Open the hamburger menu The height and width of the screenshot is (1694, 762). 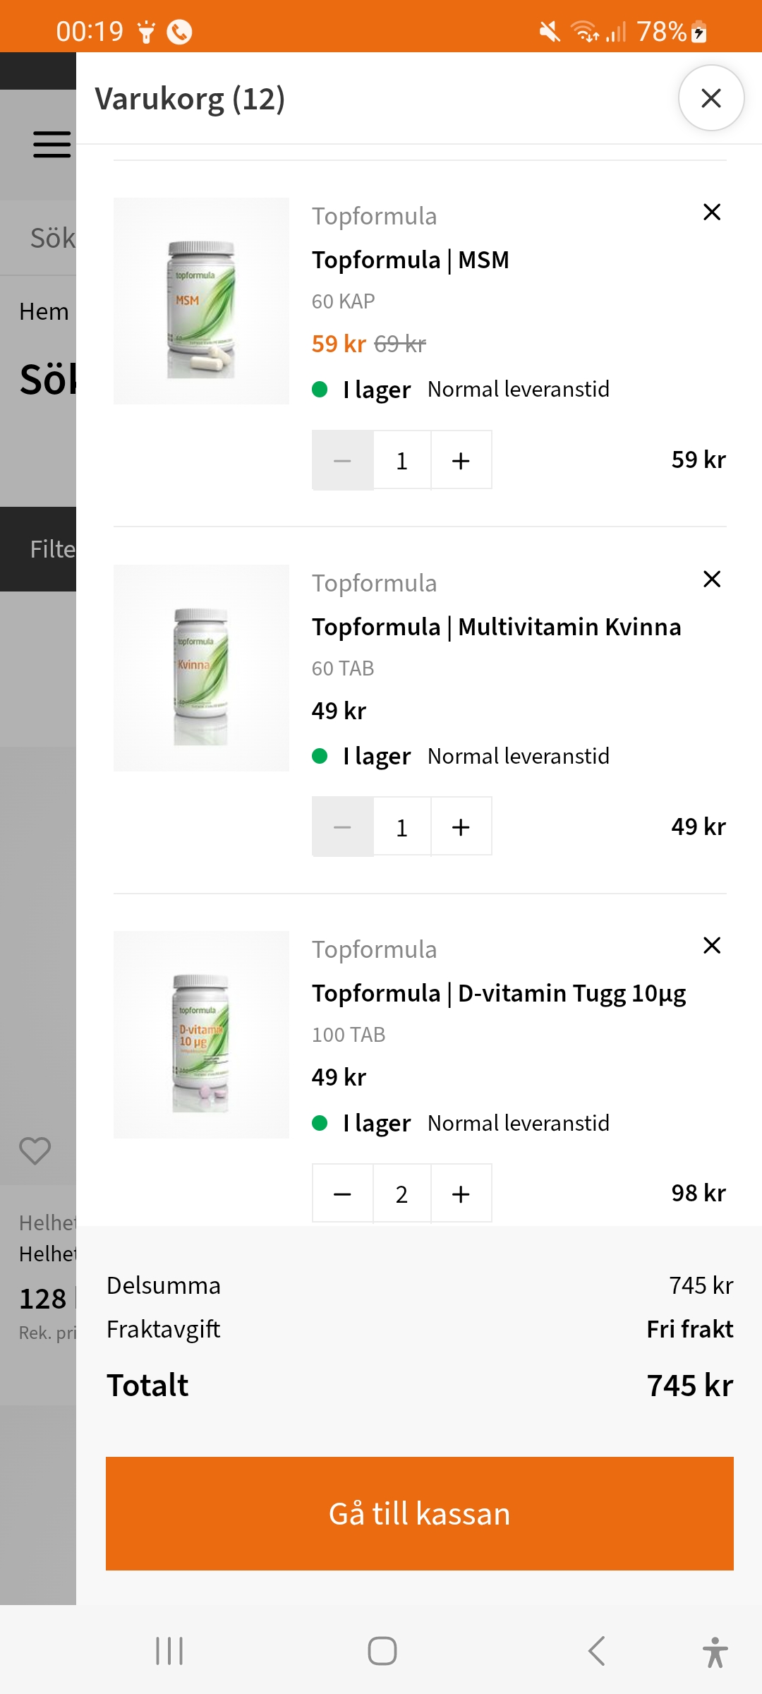(52, 145)
